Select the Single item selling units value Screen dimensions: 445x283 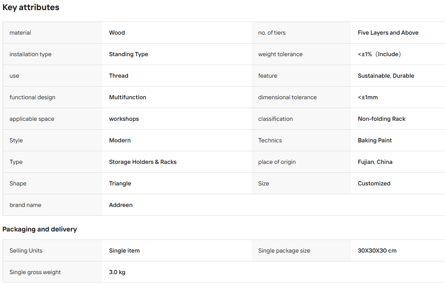[124, 250]
